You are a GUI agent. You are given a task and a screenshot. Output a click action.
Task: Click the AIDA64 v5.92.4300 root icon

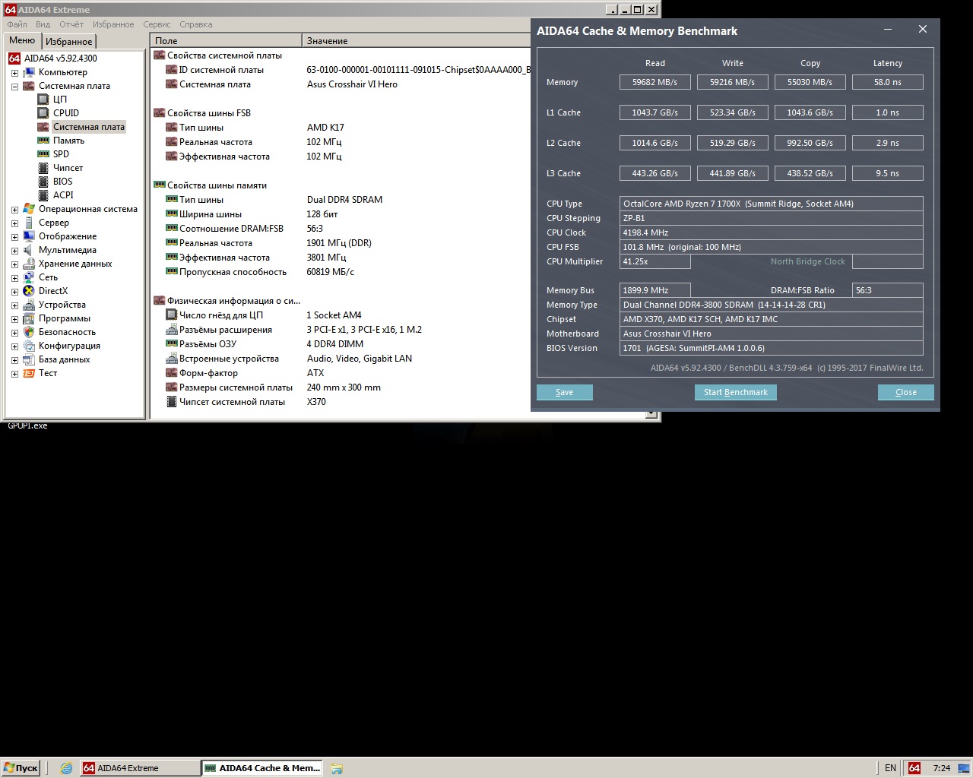(x=14, y=59)
